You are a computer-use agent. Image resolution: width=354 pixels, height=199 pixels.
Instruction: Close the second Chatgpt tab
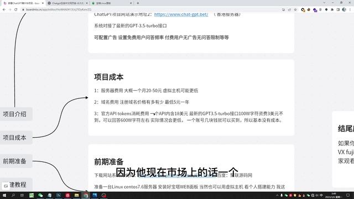tap(87, 3)
